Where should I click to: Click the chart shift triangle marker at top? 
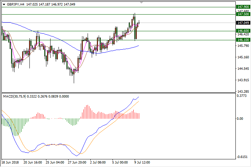pyautogui.click(x=141, y=2)
